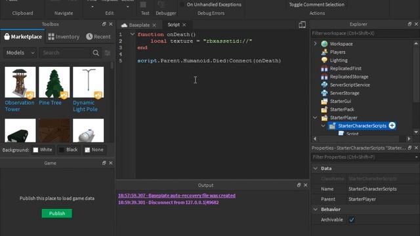This screenshot has height=236, width=420.
Task: Select Players in Explorer
Action: coord(337,52)
